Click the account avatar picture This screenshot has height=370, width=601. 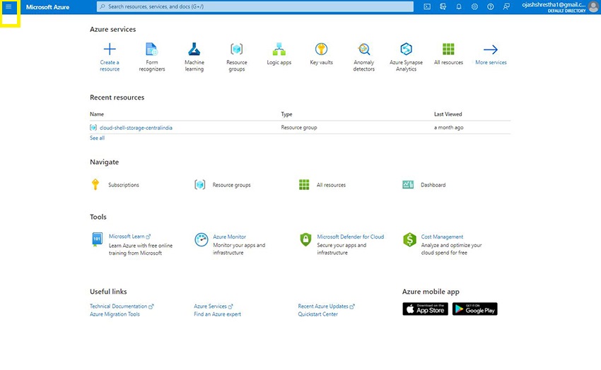[593, 6]
